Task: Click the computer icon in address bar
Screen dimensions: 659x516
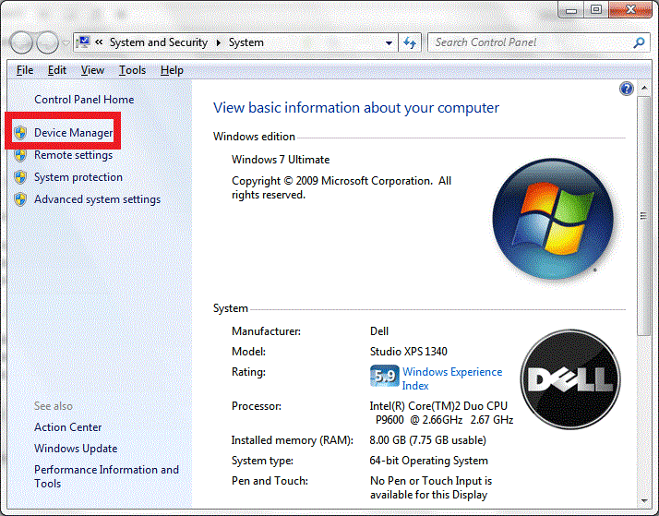Action: tap(84, 42)
